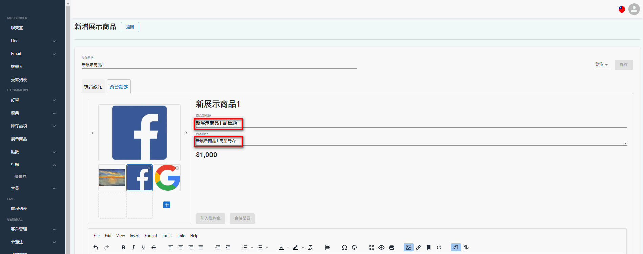The width and height of the screenshot is (643, 254).
Task: Set left-to-right text direction
Action: pos(456,247)
